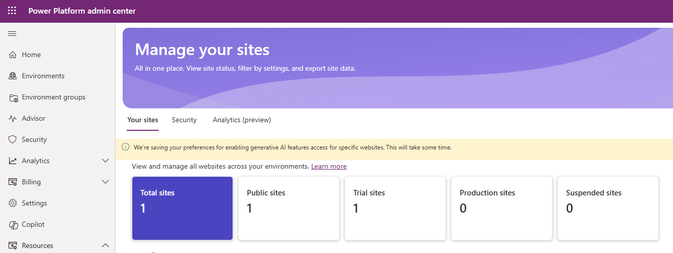Click the Settings gear icon

[x=13, y=204]
